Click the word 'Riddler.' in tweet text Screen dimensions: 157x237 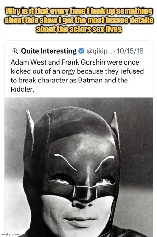point(22,89)
